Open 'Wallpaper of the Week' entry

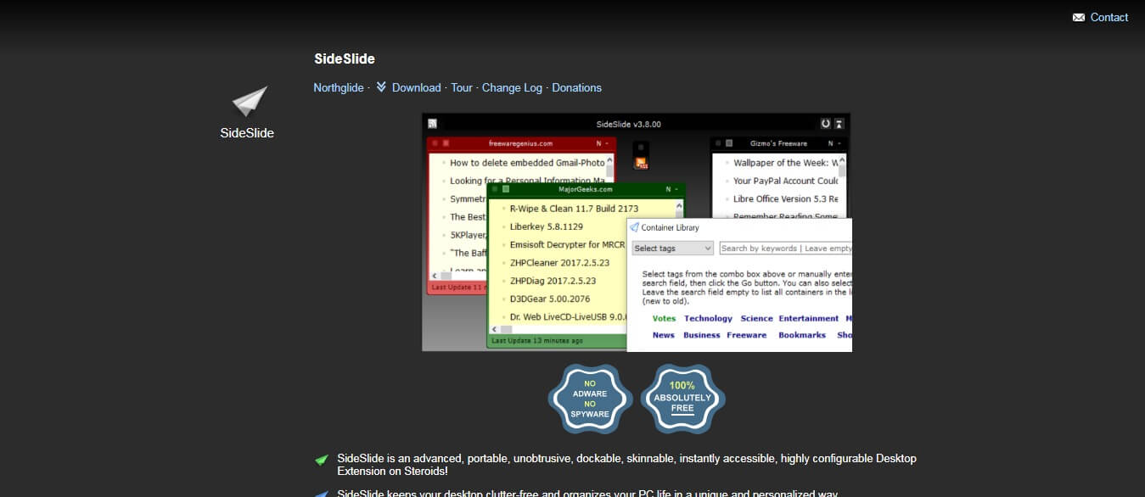(786, 163)
